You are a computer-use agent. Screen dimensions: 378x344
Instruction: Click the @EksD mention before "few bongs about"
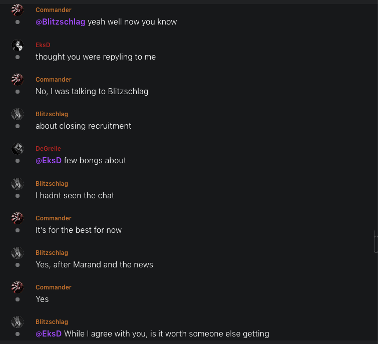tap(49, 161)
